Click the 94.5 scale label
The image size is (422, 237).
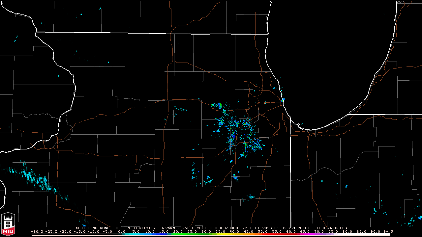coord(387,231)
